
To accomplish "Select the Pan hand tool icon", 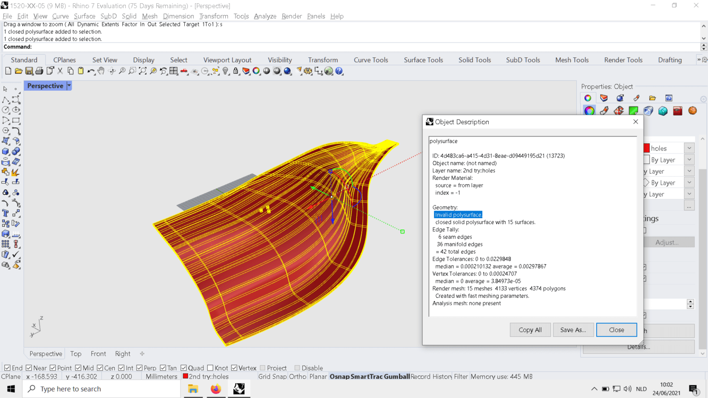I will (x=101, y=71).
